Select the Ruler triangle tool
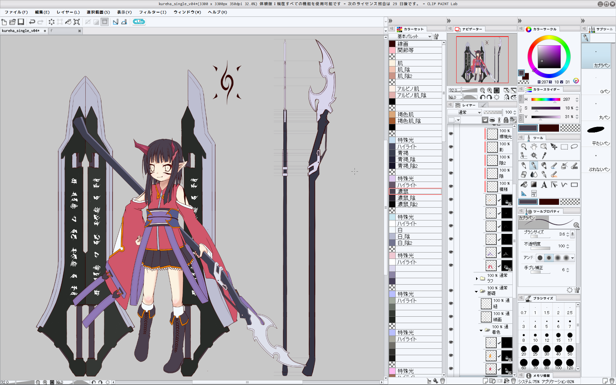The height and width of the screenshot is (385, 616). [524, 193]
